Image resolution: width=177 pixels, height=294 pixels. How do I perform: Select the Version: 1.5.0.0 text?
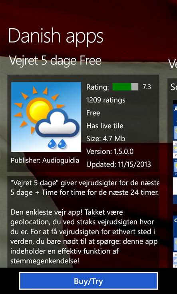110,151
